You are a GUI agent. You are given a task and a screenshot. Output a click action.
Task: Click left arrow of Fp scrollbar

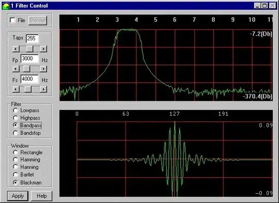coord(16,69)
